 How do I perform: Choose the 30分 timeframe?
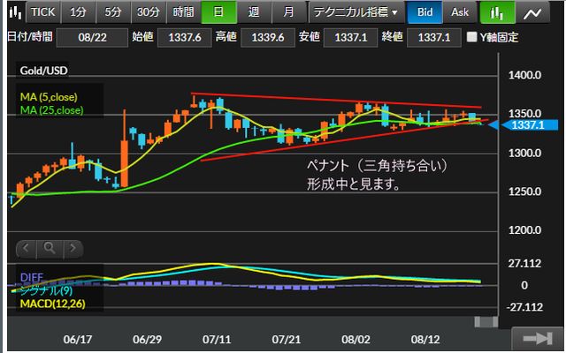(x=148, y=12)
